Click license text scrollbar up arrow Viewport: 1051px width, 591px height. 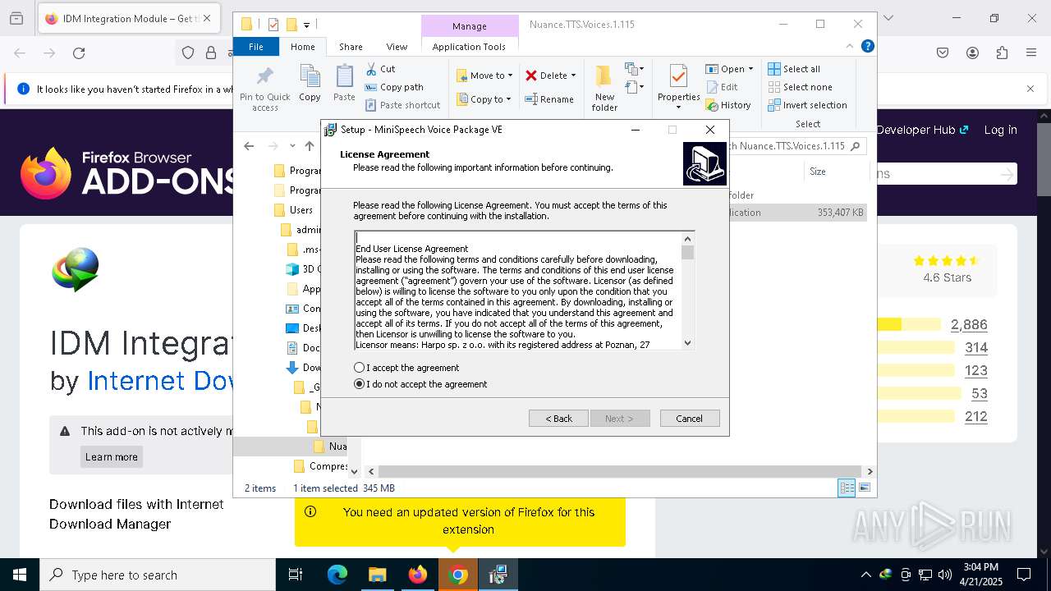pos(688,238)
